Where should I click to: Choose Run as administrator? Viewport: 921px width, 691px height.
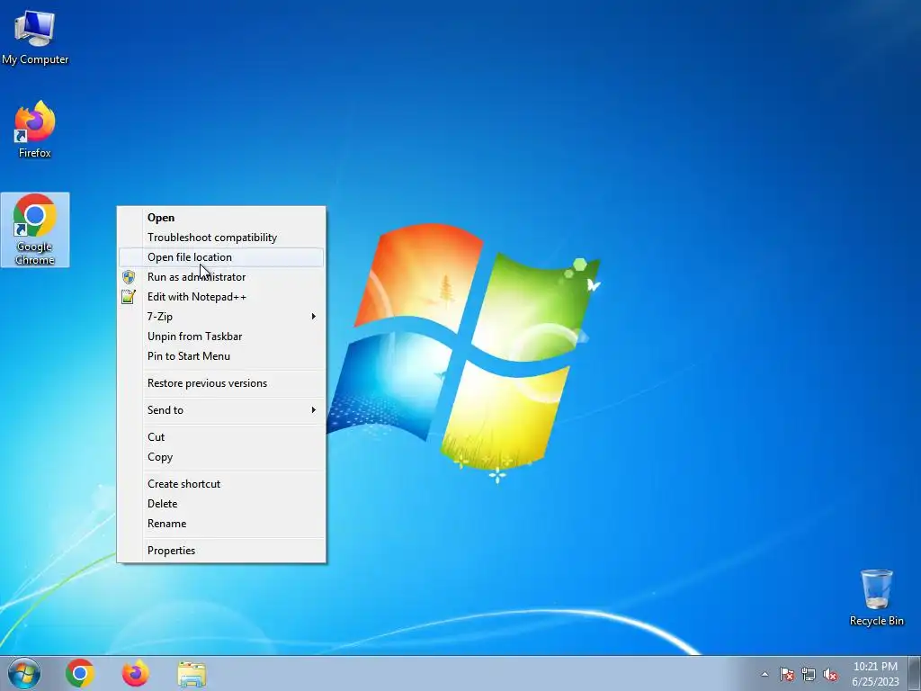(221, 277)
